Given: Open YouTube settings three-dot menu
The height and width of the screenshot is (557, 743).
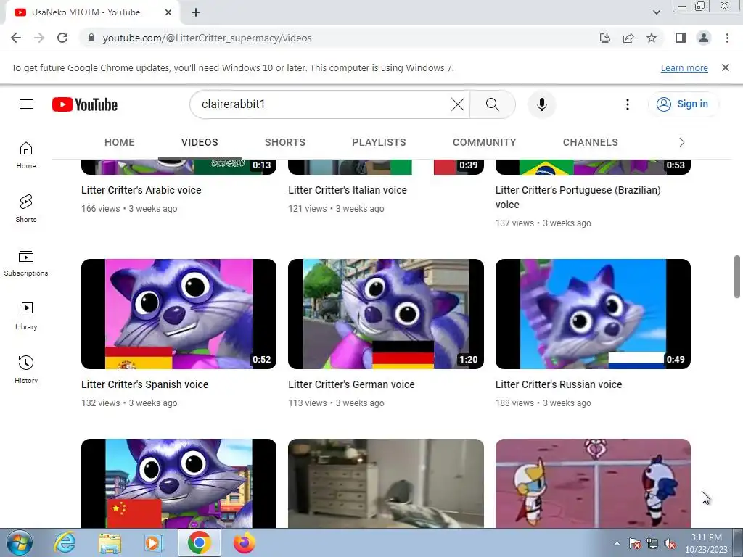Looking at the screenshot, I should 628,104.
